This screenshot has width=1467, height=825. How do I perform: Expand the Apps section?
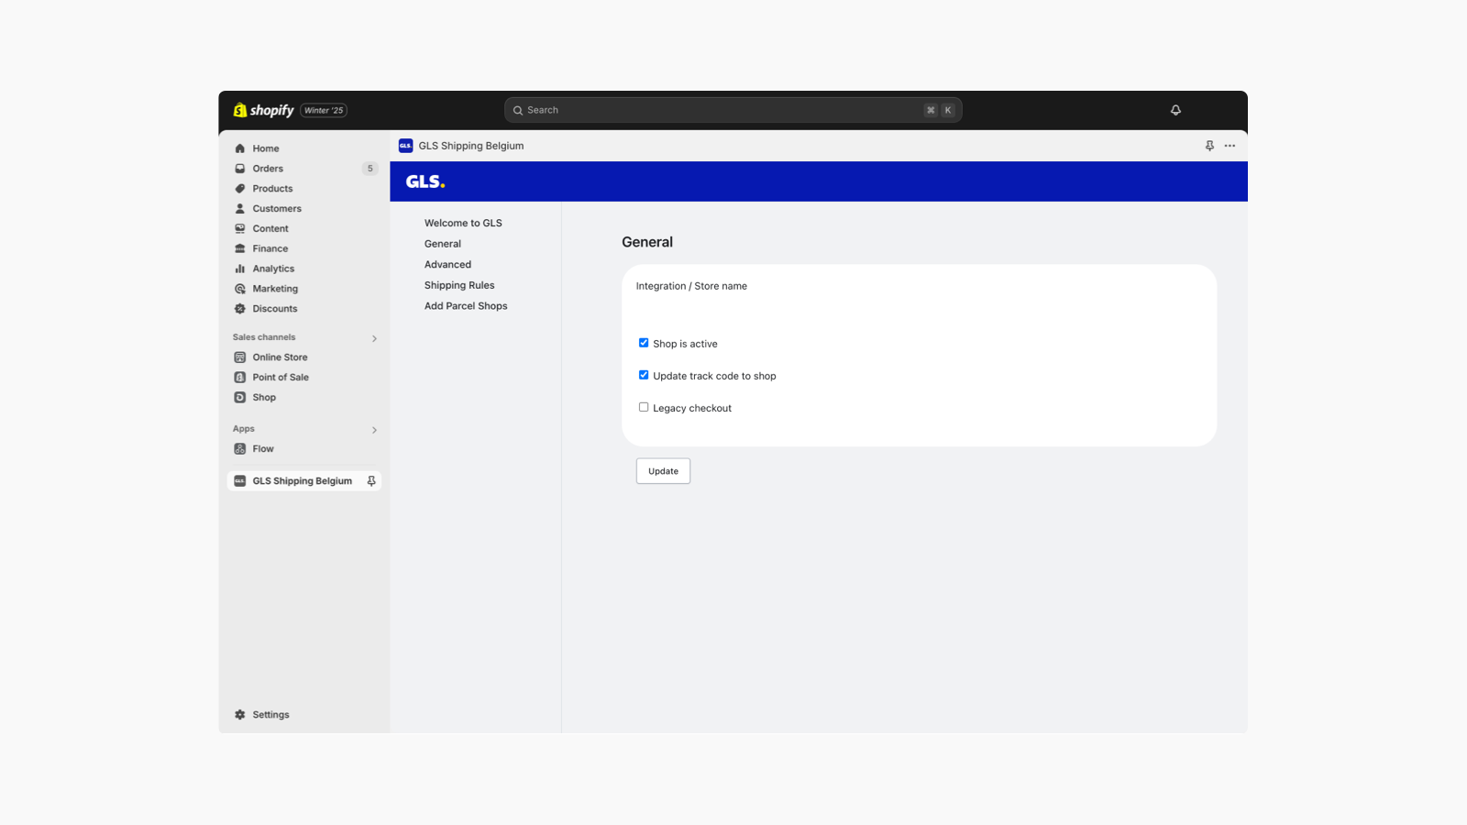pyautogui.click(x=374, y=429)
